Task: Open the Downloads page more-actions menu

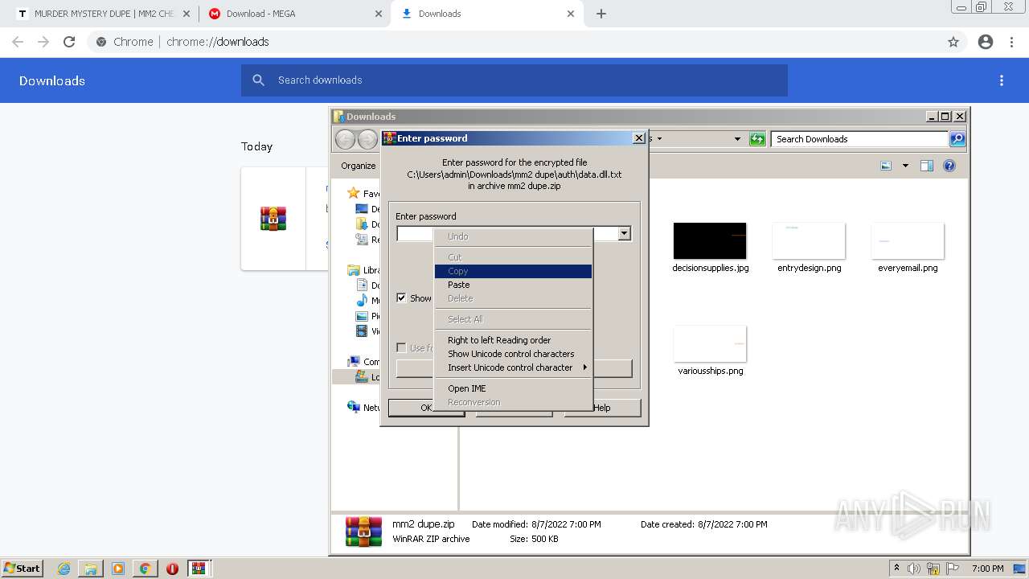Action: [x=1002, y=80]
